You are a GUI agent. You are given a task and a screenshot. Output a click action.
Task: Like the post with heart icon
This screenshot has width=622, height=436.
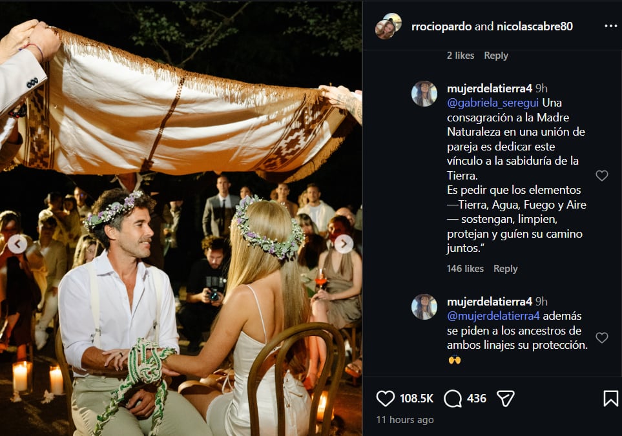click(386, 399)
